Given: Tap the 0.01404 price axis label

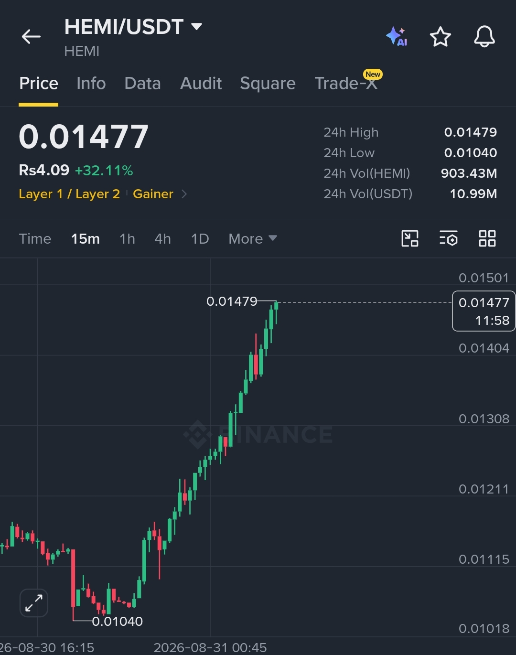Looking at the screenshot, I should point(484,348).
